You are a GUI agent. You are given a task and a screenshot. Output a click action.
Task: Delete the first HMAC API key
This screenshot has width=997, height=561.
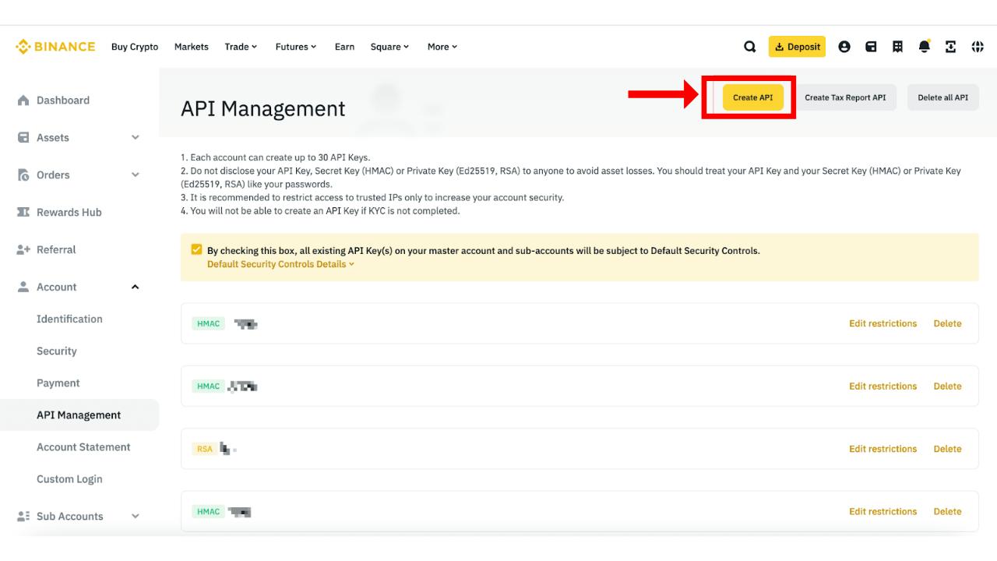pos(948,323)
